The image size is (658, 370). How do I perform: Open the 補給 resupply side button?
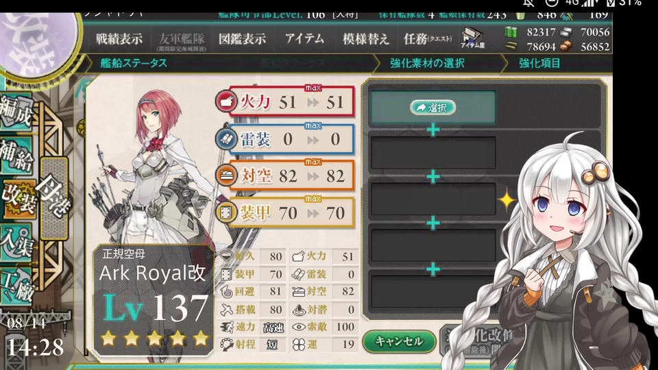16,155
